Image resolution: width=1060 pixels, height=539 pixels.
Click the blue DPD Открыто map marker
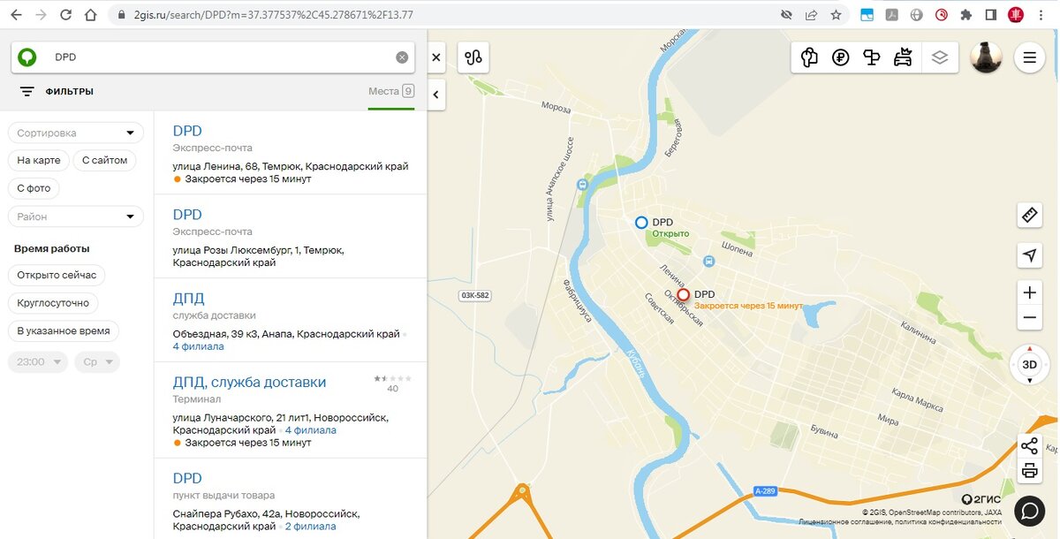[x=641, y=223]
